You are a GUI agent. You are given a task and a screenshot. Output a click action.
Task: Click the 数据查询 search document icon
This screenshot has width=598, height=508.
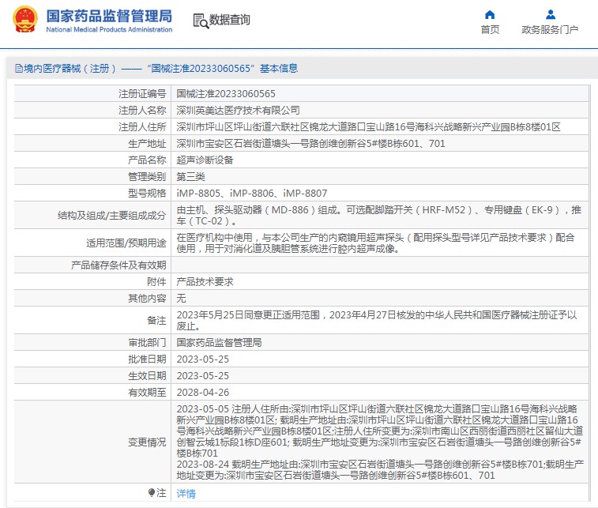coord(200,21)
